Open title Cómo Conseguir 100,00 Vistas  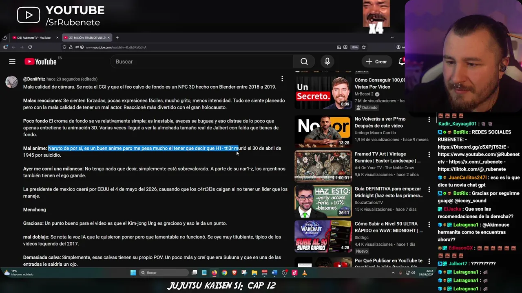pyautogui.click(x=379, y=83)
